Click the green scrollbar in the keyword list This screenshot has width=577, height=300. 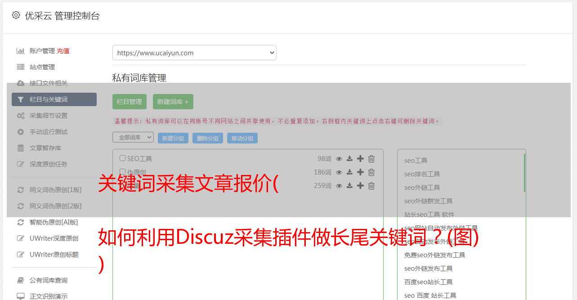524,173
